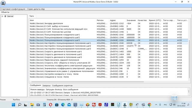This screenshot has height=108, width=192.
Task: Select row Настройки возврата в точку Home
Action: [x=109, y=74]
